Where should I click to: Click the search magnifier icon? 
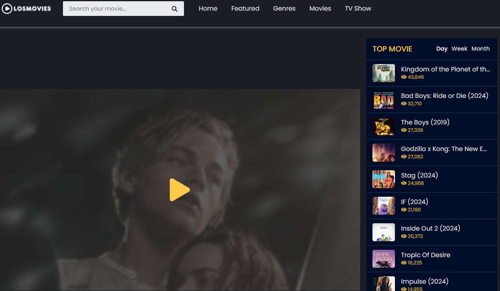click(175, 9)
